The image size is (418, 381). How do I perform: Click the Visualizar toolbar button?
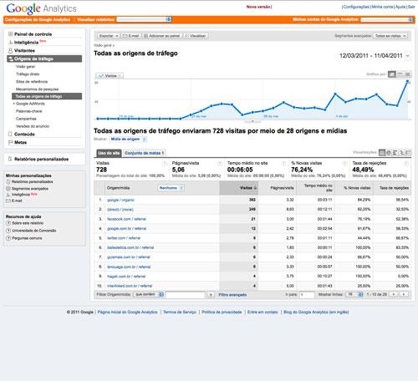coord(196,36)
